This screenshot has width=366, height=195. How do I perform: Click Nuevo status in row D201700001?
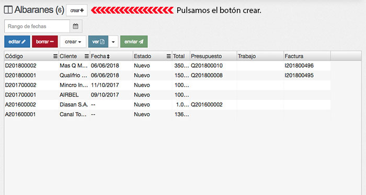point(142,95)
